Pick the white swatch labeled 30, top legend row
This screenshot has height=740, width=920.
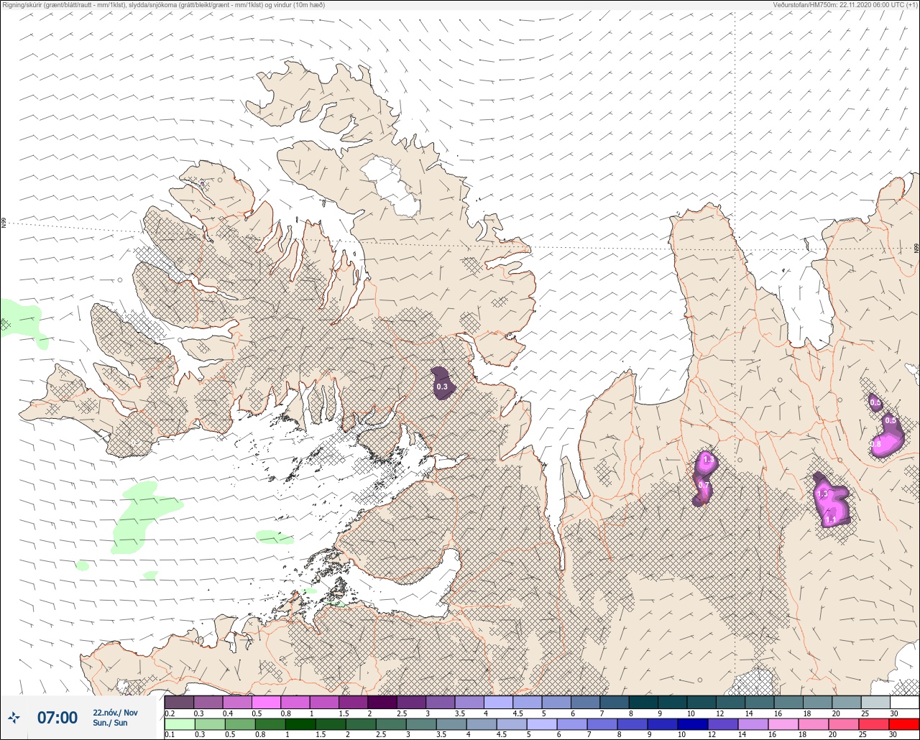(x=904, y=702)
